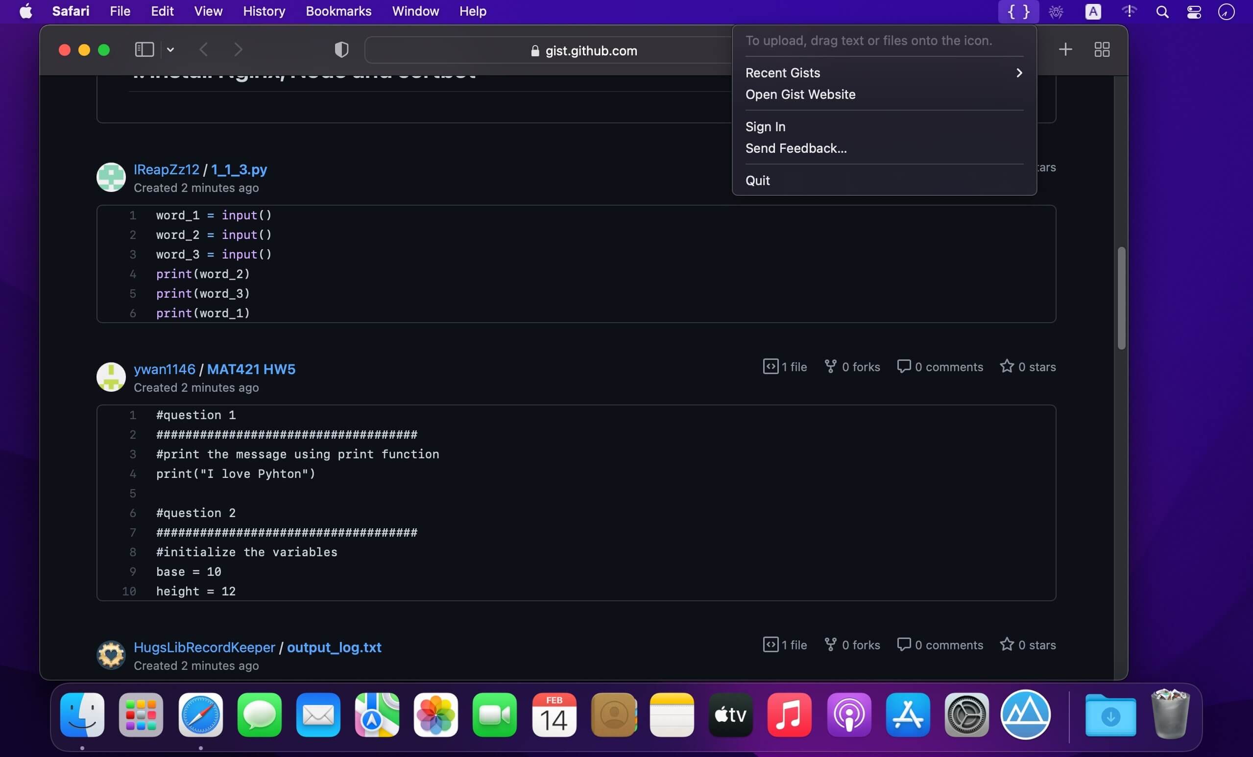The image size is (1253, 757).
Task: Open Messages in the Dock
Action: 259,715
